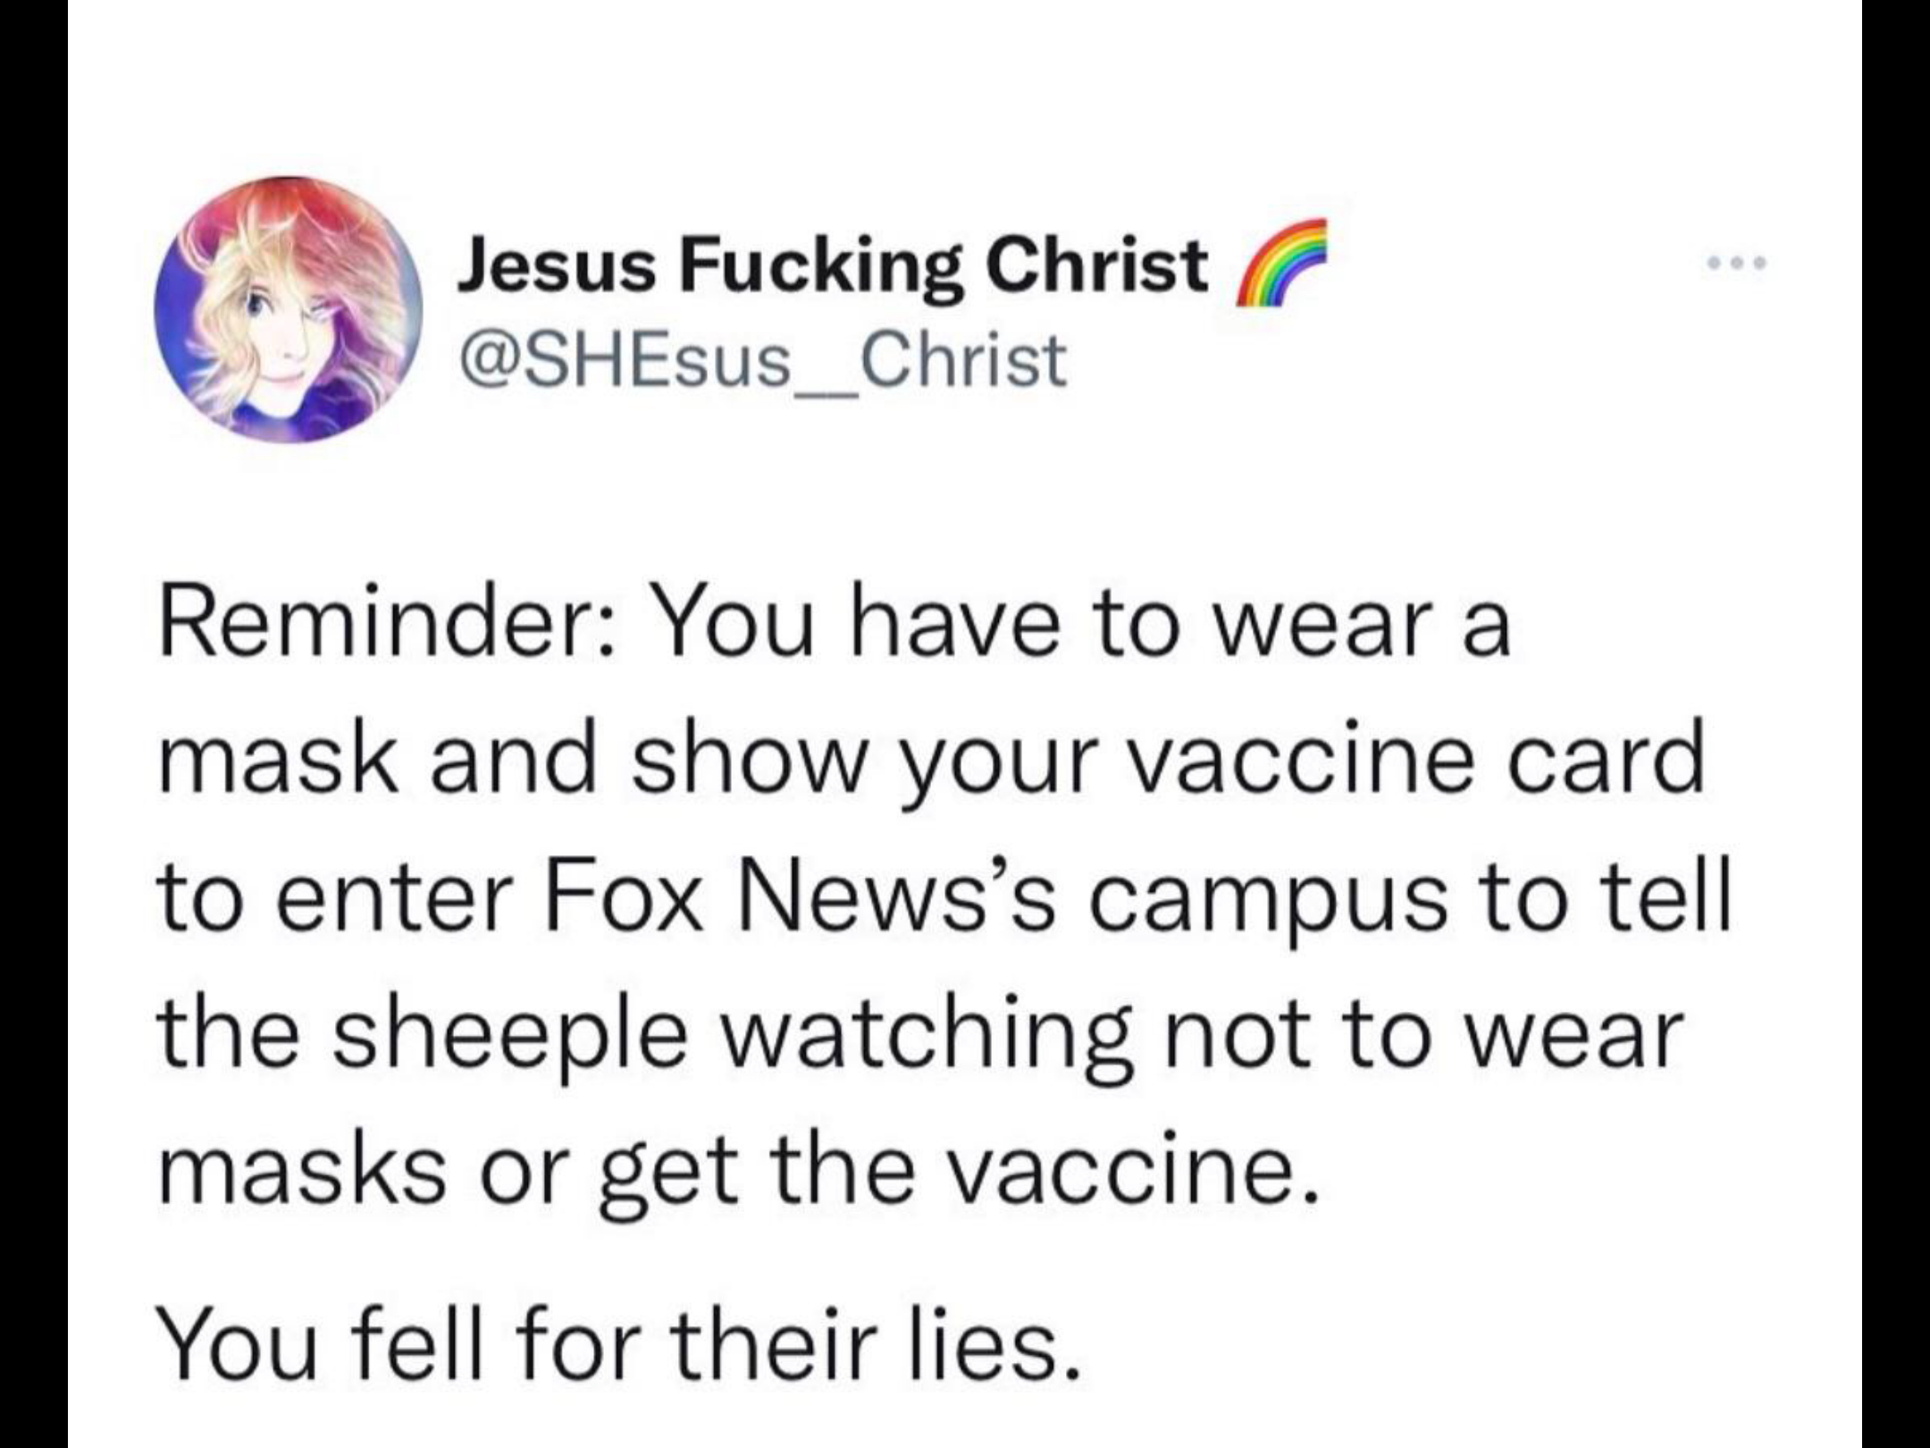Open the Jesus Fucking Christ display name
1930x1448 pixels.
pos(833,267)
